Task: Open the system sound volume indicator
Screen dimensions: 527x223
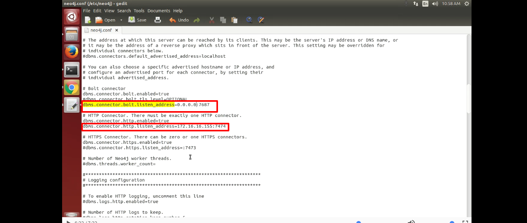Action: [x=435, y=4]
